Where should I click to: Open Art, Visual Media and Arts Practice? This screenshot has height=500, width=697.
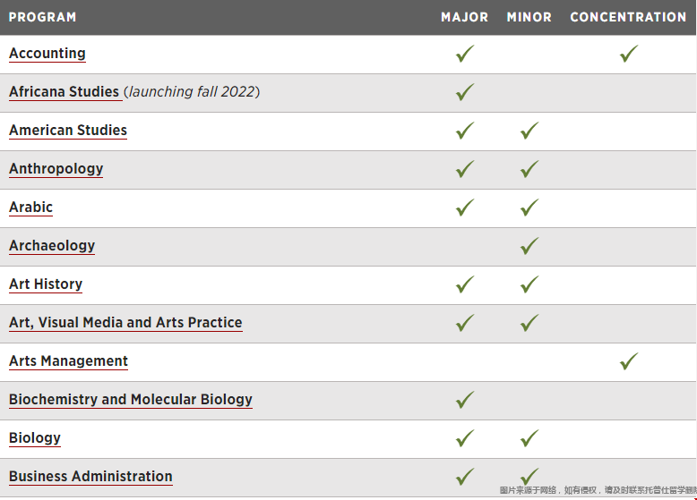point(125,323)
